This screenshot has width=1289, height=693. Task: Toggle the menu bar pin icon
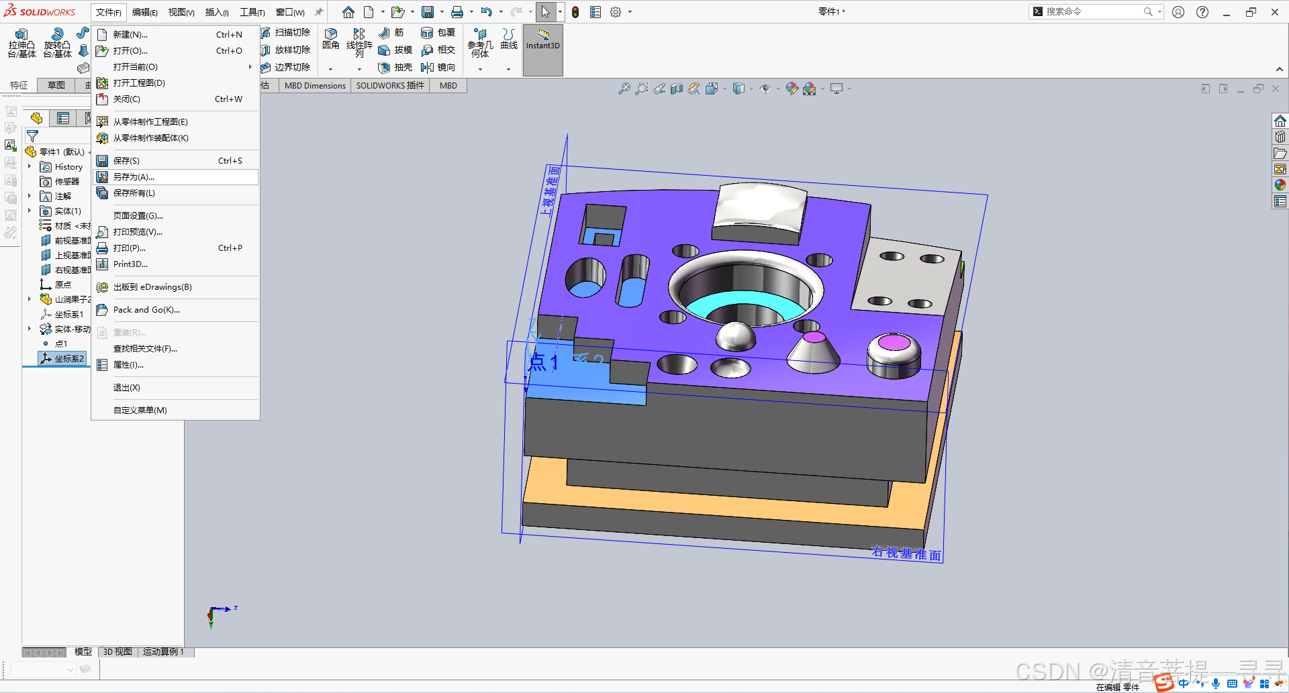[x=319, y=12]
